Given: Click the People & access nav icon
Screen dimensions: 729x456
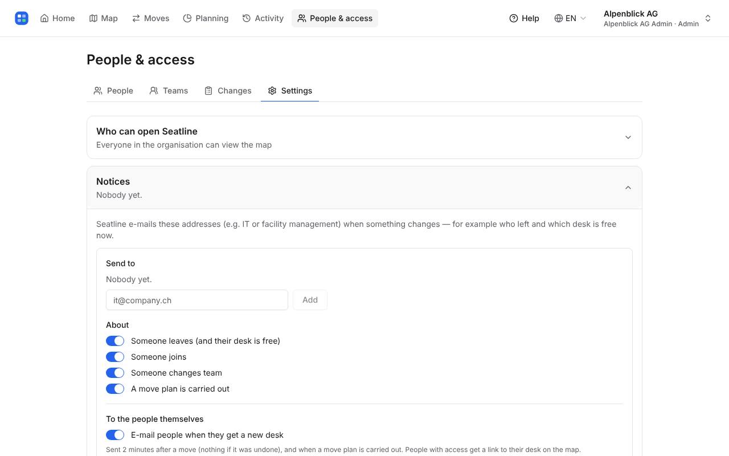Looking at the screenshot, I should coord(302,18).
